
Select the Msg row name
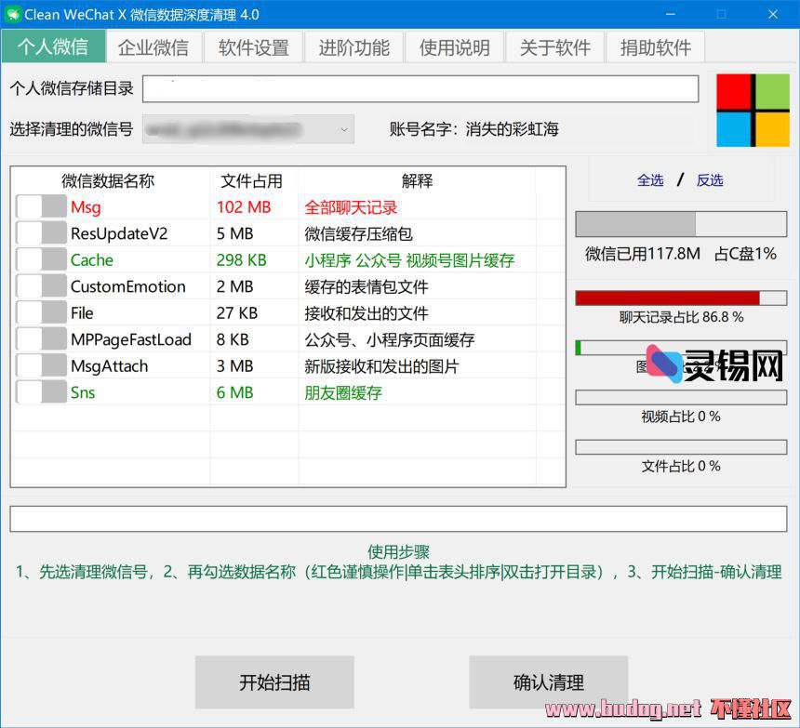[86, 207]
